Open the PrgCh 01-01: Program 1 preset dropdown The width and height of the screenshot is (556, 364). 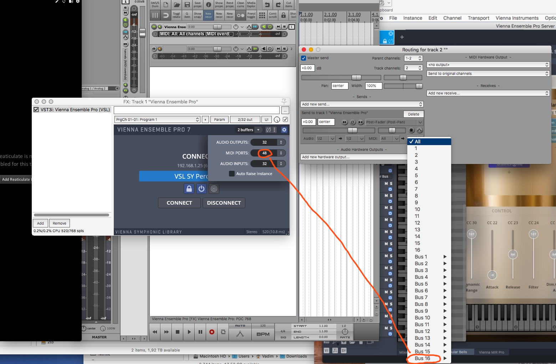click(x=157, y=119)
